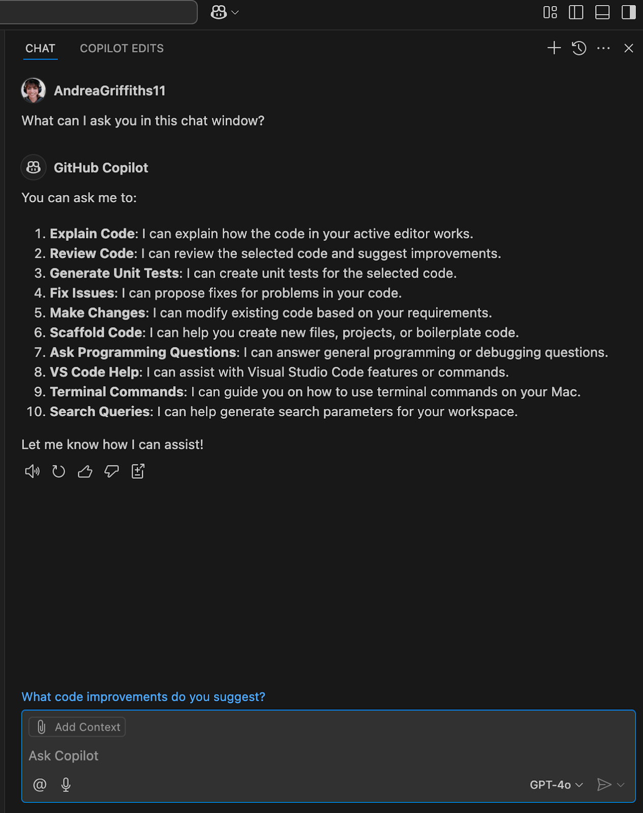Viewport: 643px width, 813px height.
Task: Start a new chat with plus icon
Action: [x=554, y=48]
